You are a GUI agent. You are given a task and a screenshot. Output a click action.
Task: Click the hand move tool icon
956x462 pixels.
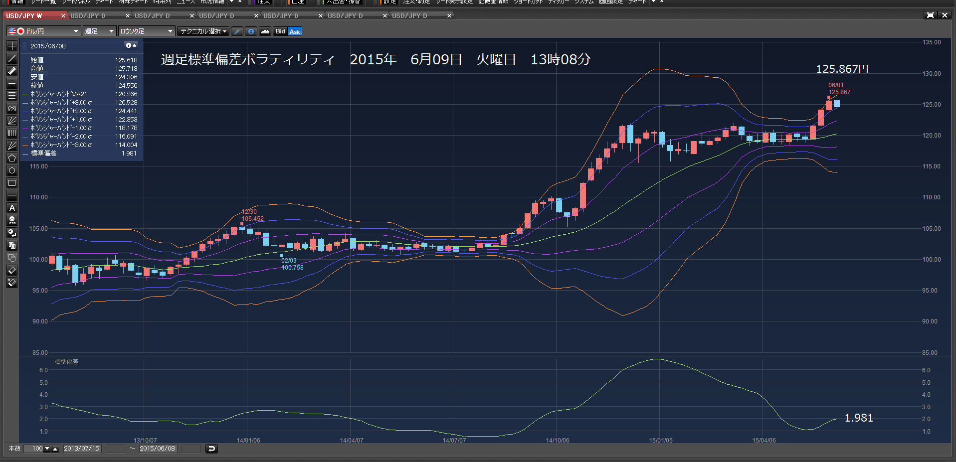pyautogui.click(x=12, y=258)
